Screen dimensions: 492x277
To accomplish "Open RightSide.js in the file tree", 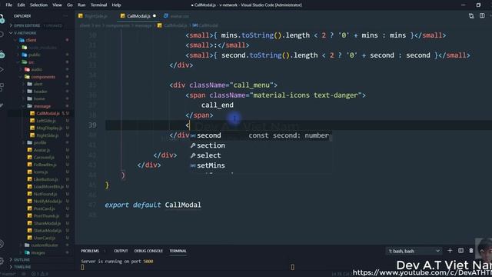I will 48,135.
